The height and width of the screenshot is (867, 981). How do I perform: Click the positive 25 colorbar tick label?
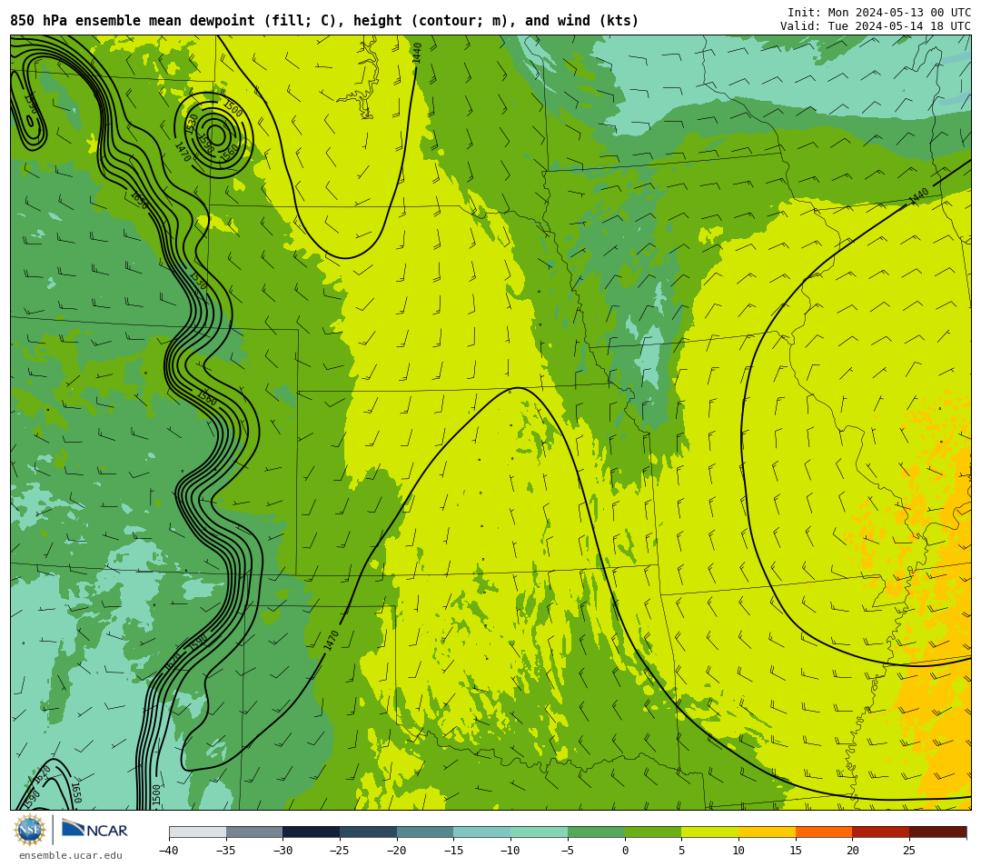[x=909, y=851]
